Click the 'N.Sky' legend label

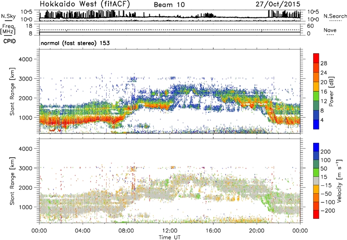click(x=8, y=16)
